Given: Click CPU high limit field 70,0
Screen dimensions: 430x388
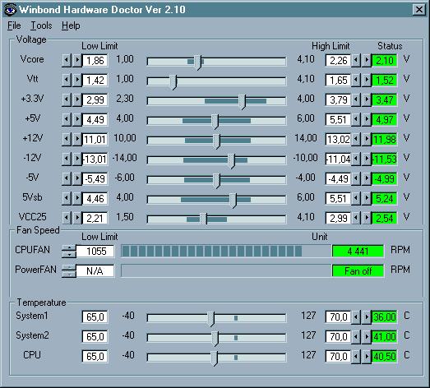Looking at the screenshot, I should pyautogui.click(x=338, y=357).
